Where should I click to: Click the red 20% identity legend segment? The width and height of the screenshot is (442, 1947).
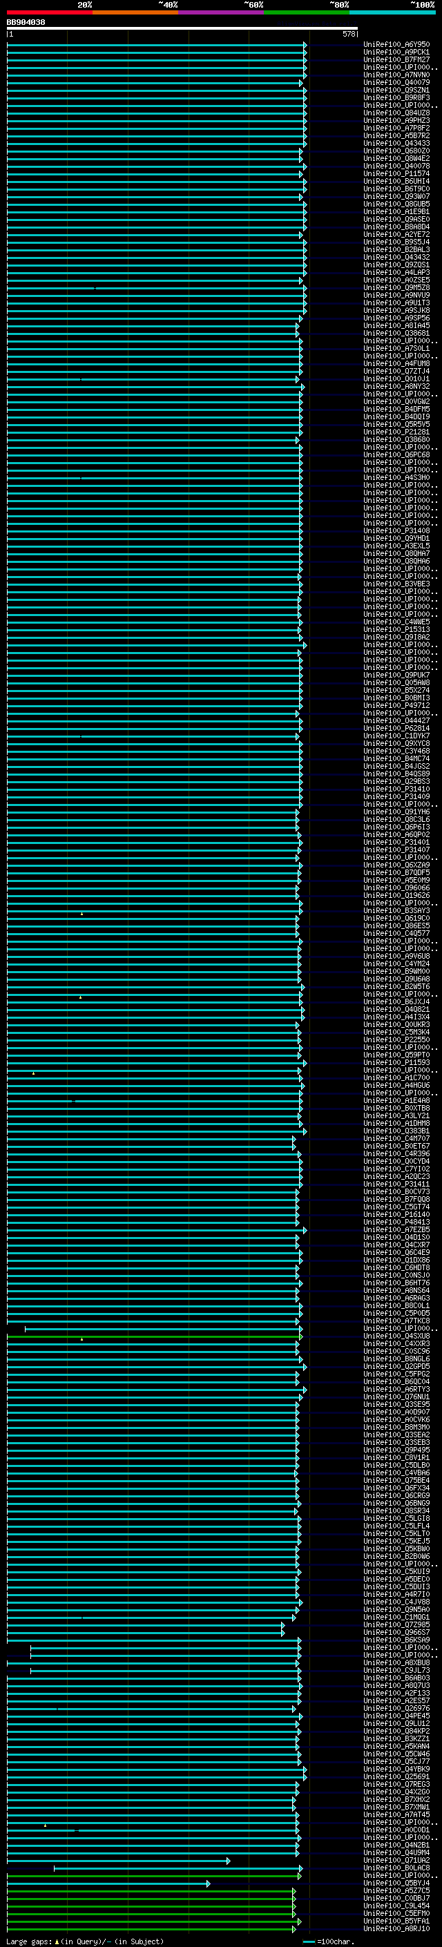50,12
